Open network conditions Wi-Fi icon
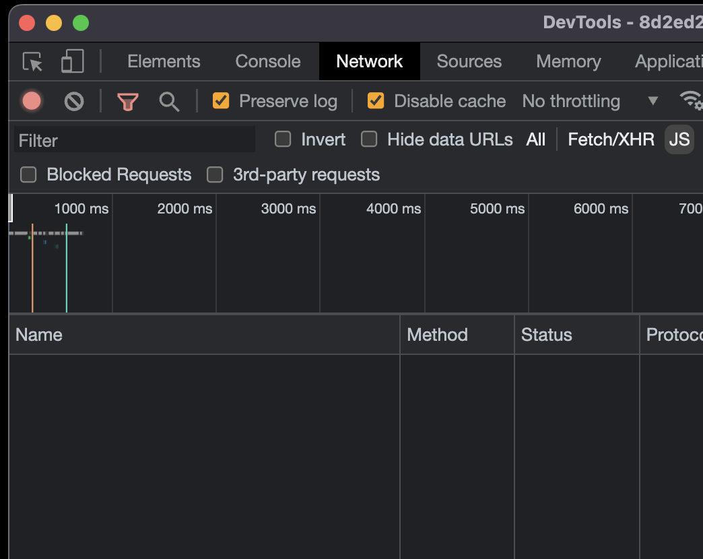This screenshot has width=703, height=559. point(691,101)
